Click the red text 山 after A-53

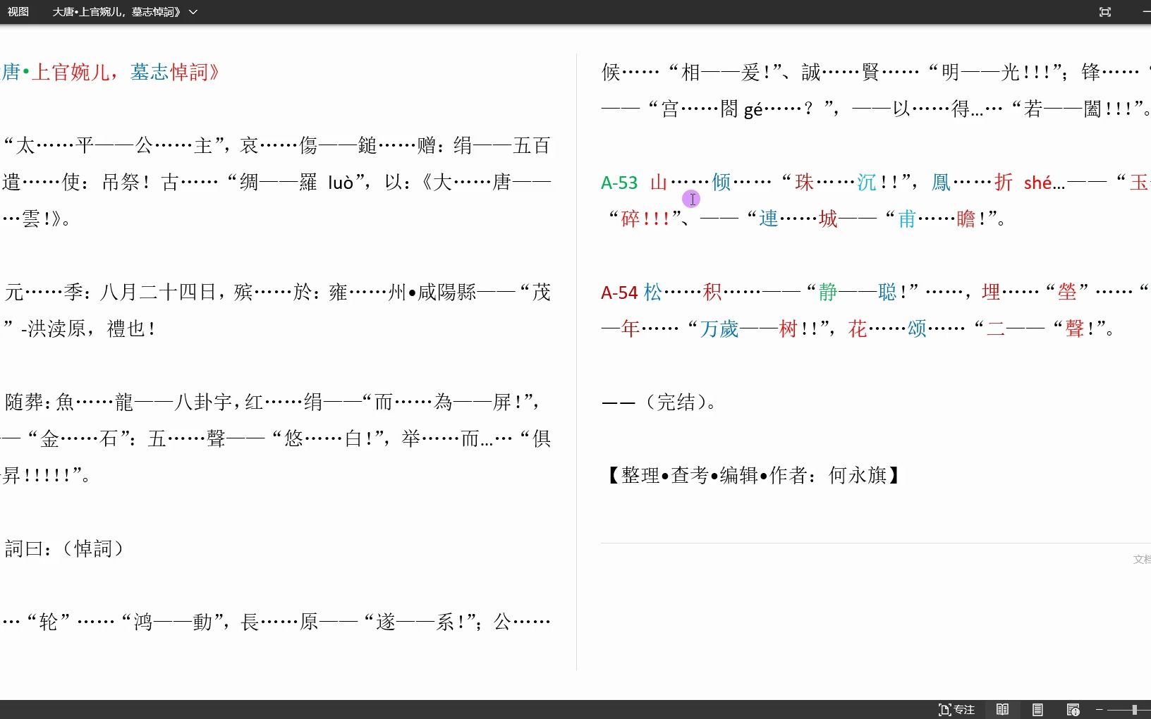pyautogui.click(x=659, y=183)
